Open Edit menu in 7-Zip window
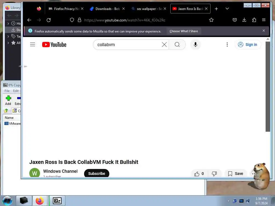Image resolution: width=275 pixels, height=206 pixels. click(16, 91)
